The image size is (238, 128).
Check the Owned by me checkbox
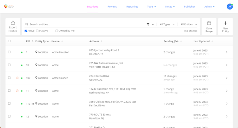[x=56, y=31]
